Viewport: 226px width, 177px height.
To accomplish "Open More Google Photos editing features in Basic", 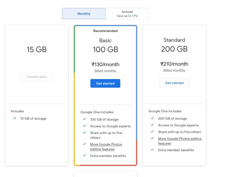I will [106, 147].
